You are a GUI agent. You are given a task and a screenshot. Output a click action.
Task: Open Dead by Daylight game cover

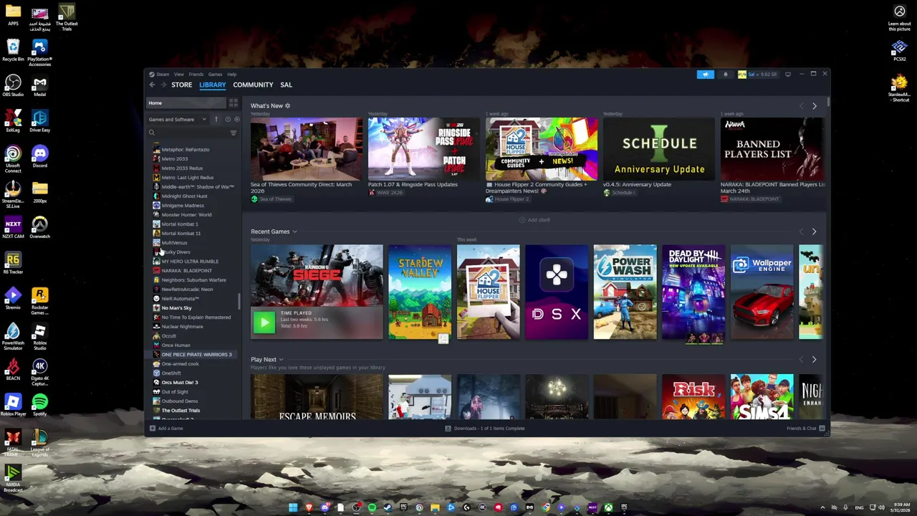693,292
